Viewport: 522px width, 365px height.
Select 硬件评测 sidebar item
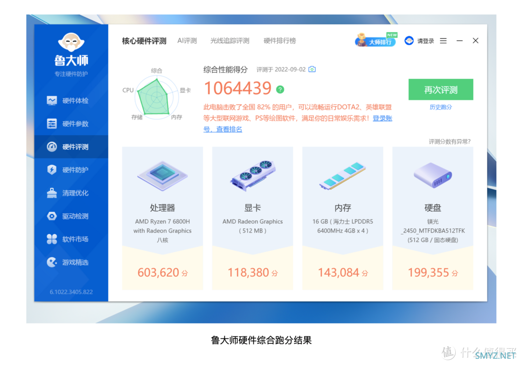(x=71, y=147)
